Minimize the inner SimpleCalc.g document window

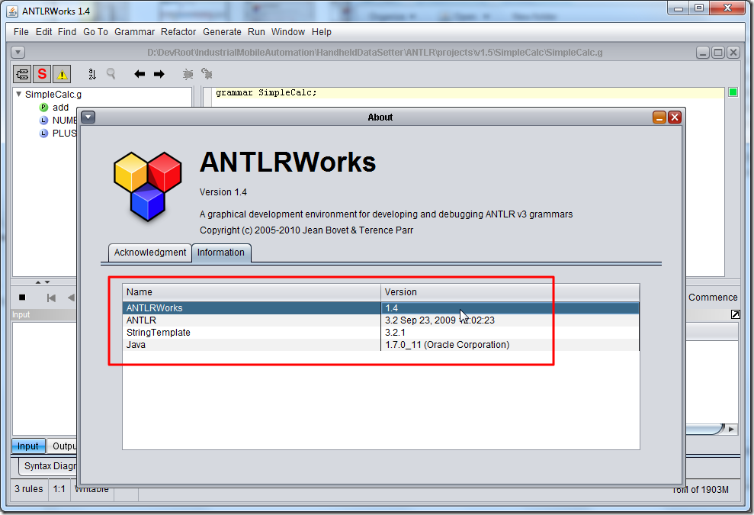[x=703, y=53]
